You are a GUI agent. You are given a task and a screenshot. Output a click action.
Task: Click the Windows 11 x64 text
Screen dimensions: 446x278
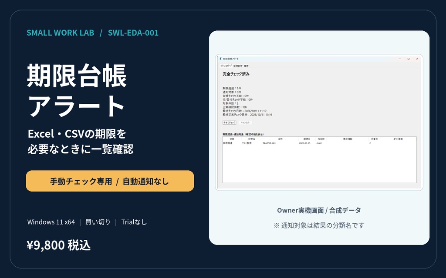[x=51, y=222]
